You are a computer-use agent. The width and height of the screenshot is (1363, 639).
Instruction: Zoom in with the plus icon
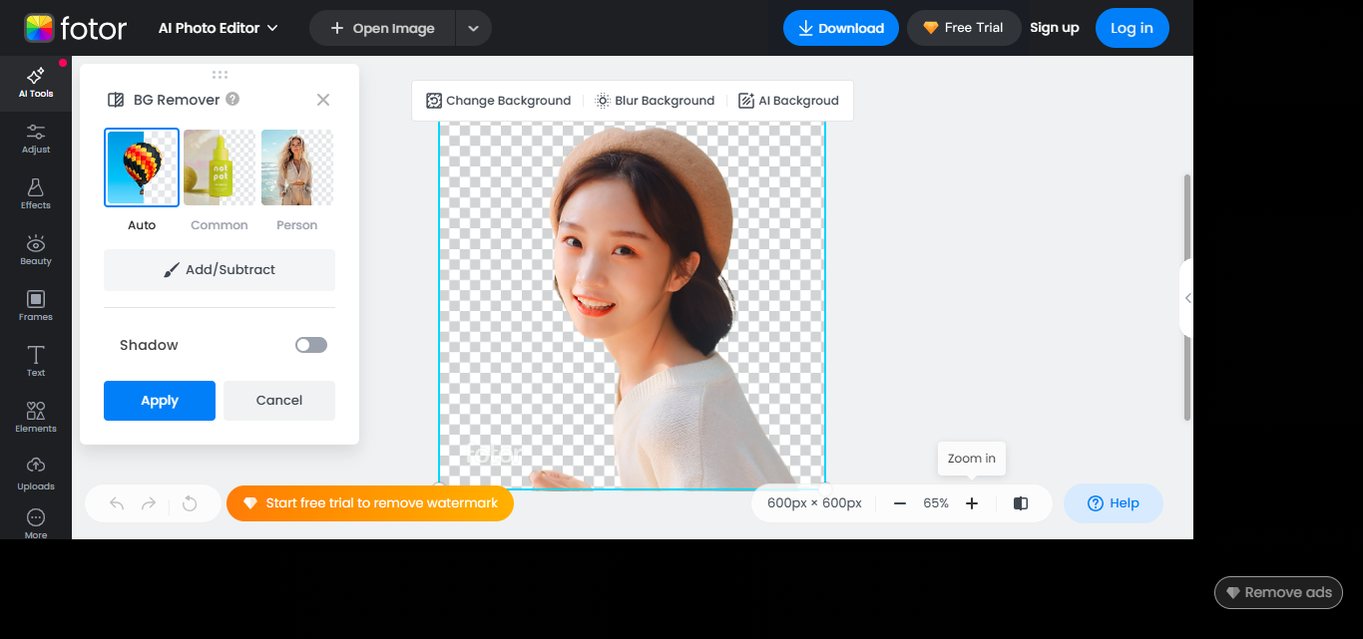click(972, 503)
